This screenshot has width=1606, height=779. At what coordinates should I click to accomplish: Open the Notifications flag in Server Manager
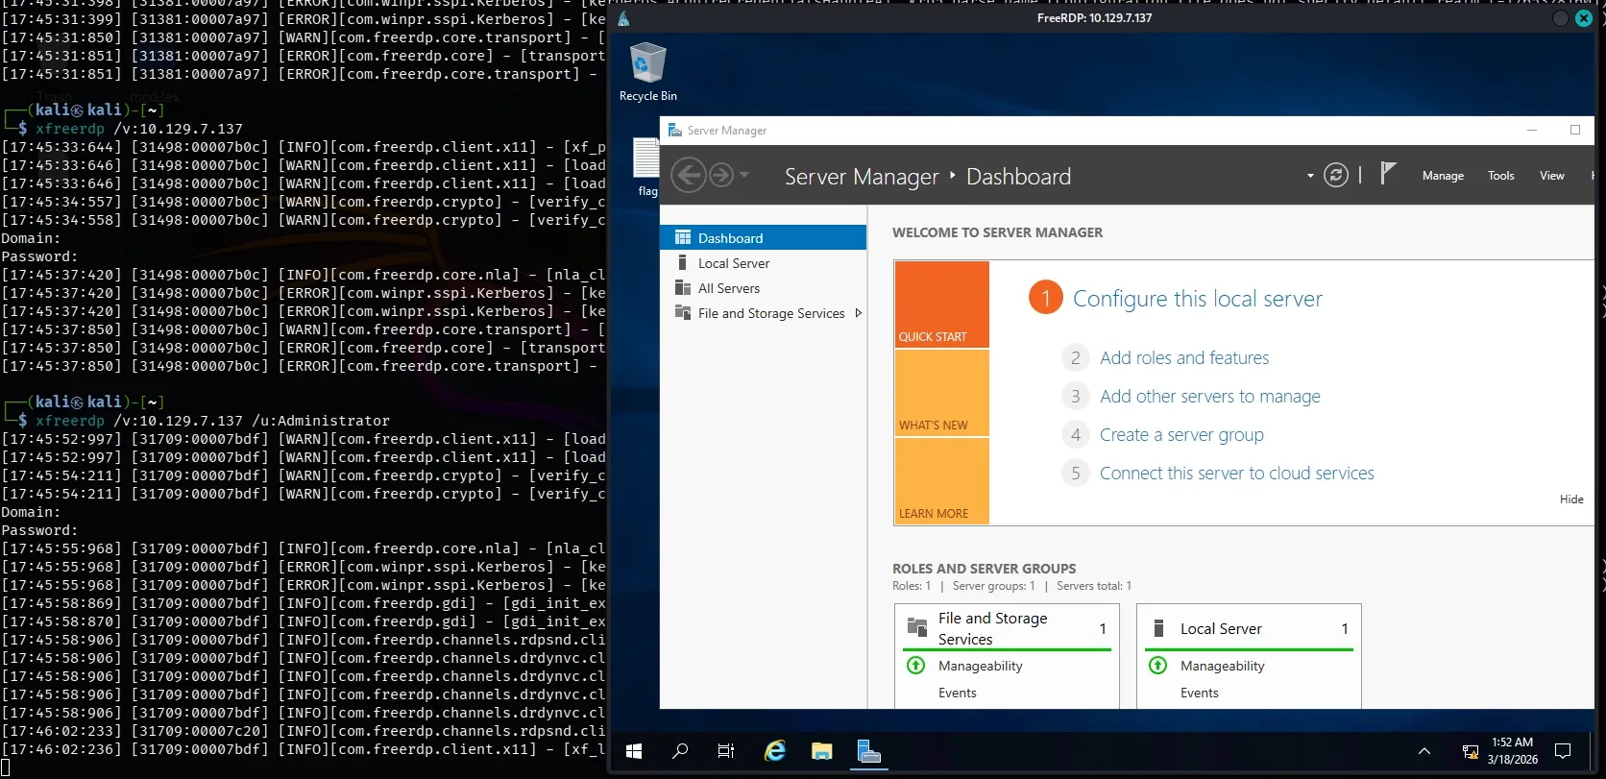(1387, 173)
